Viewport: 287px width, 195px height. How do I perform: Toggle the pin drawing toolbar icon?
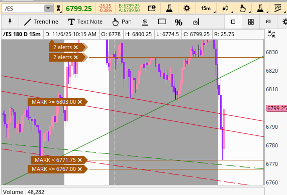pos(10,22)
